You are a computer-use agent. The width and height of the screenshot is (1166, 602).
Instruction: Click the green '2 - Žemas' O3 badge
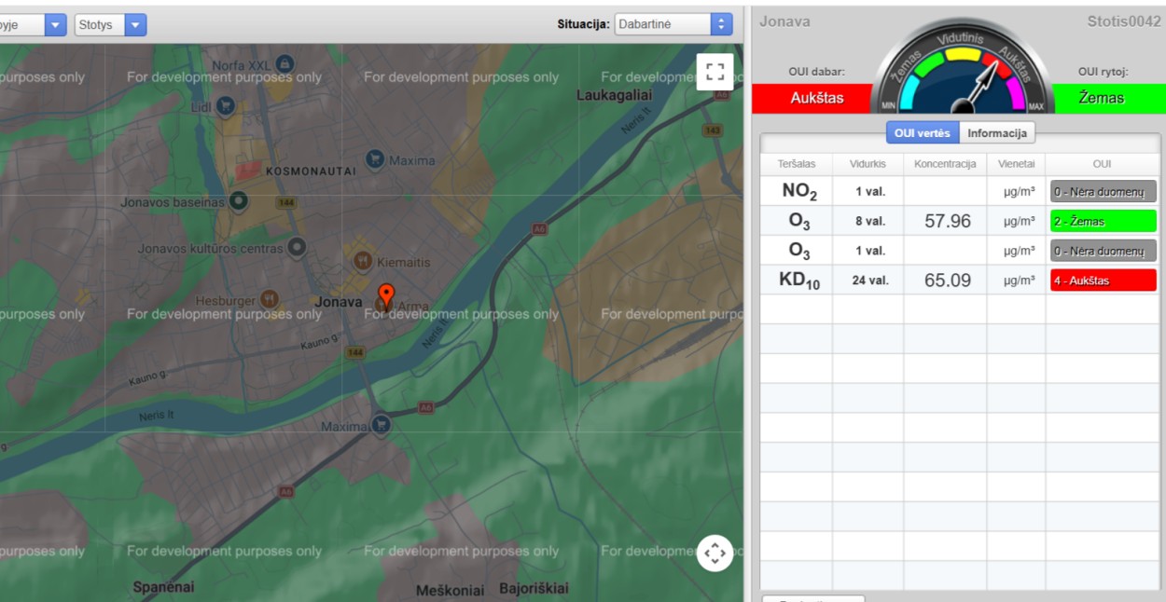click(x=1103, y=222)
